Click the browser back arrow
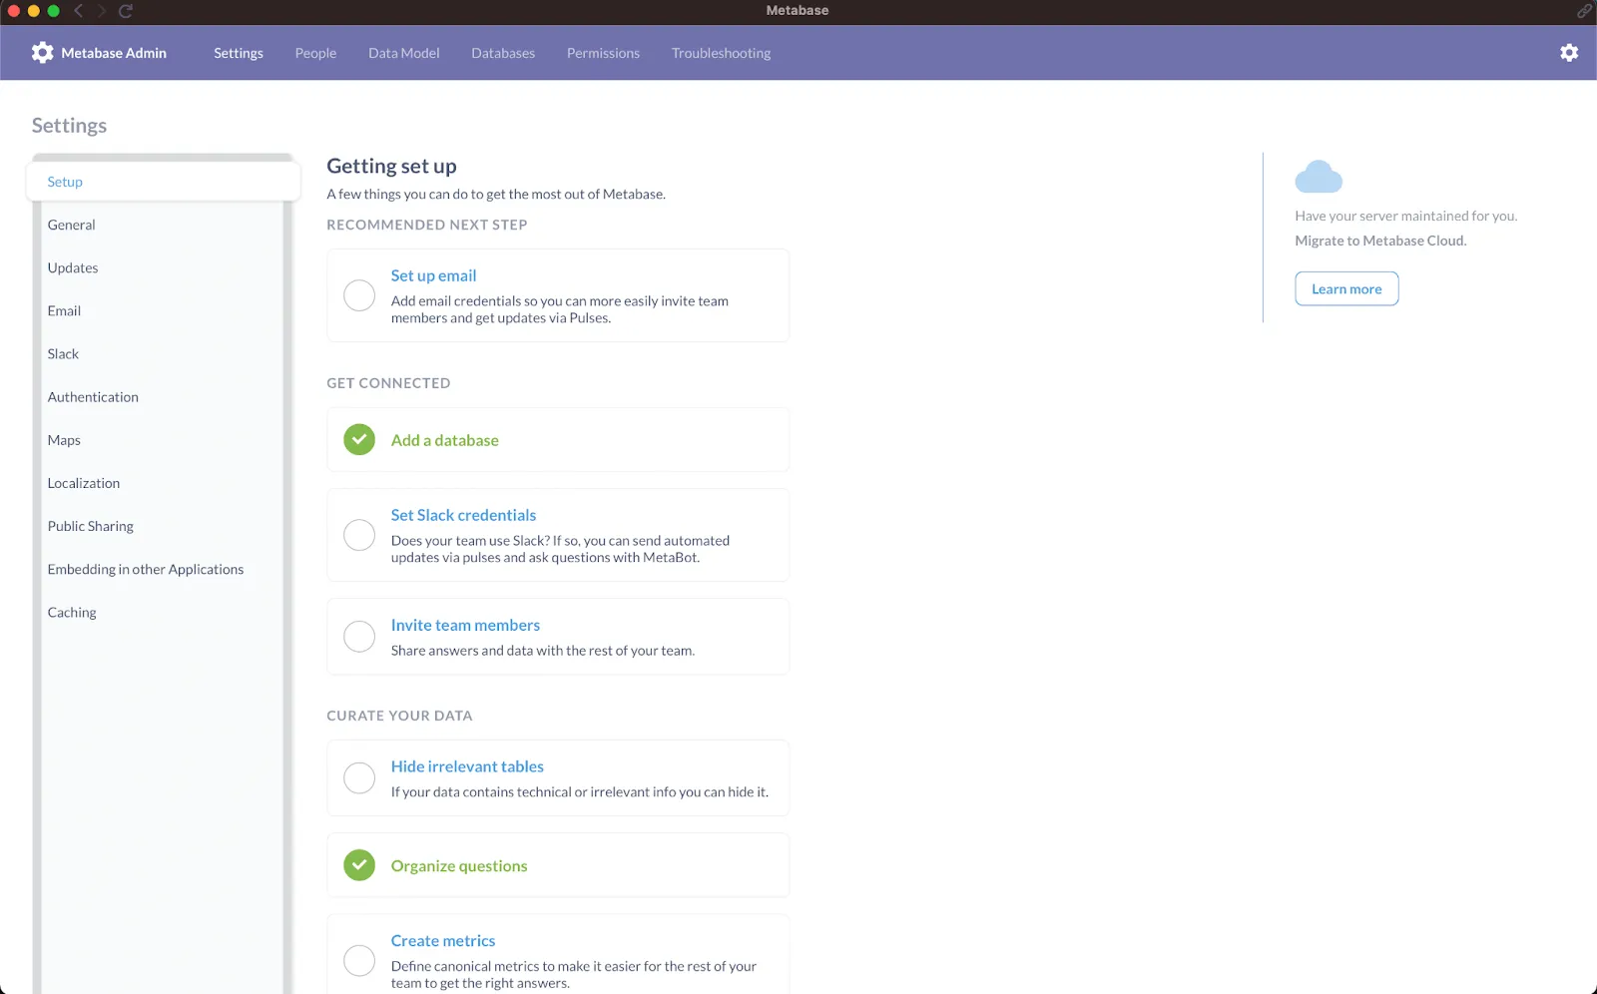Image resolution: width=1597 pixels, height=994 pixels. [x=78, y=11]
